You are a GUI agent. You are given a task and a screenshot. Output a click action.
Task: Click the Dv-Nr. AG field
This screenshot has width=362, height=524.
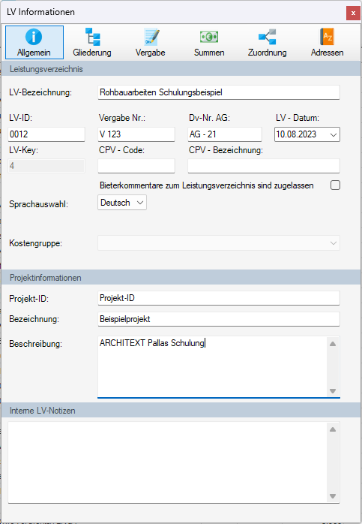[x=225, y=134]
